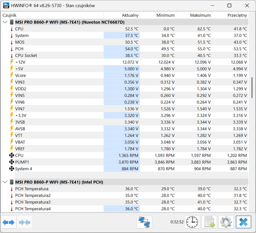Click the thermometer icon beside PCH Temperatura2
This screenshot has height=233, width=256.
[x=11, y=195]
